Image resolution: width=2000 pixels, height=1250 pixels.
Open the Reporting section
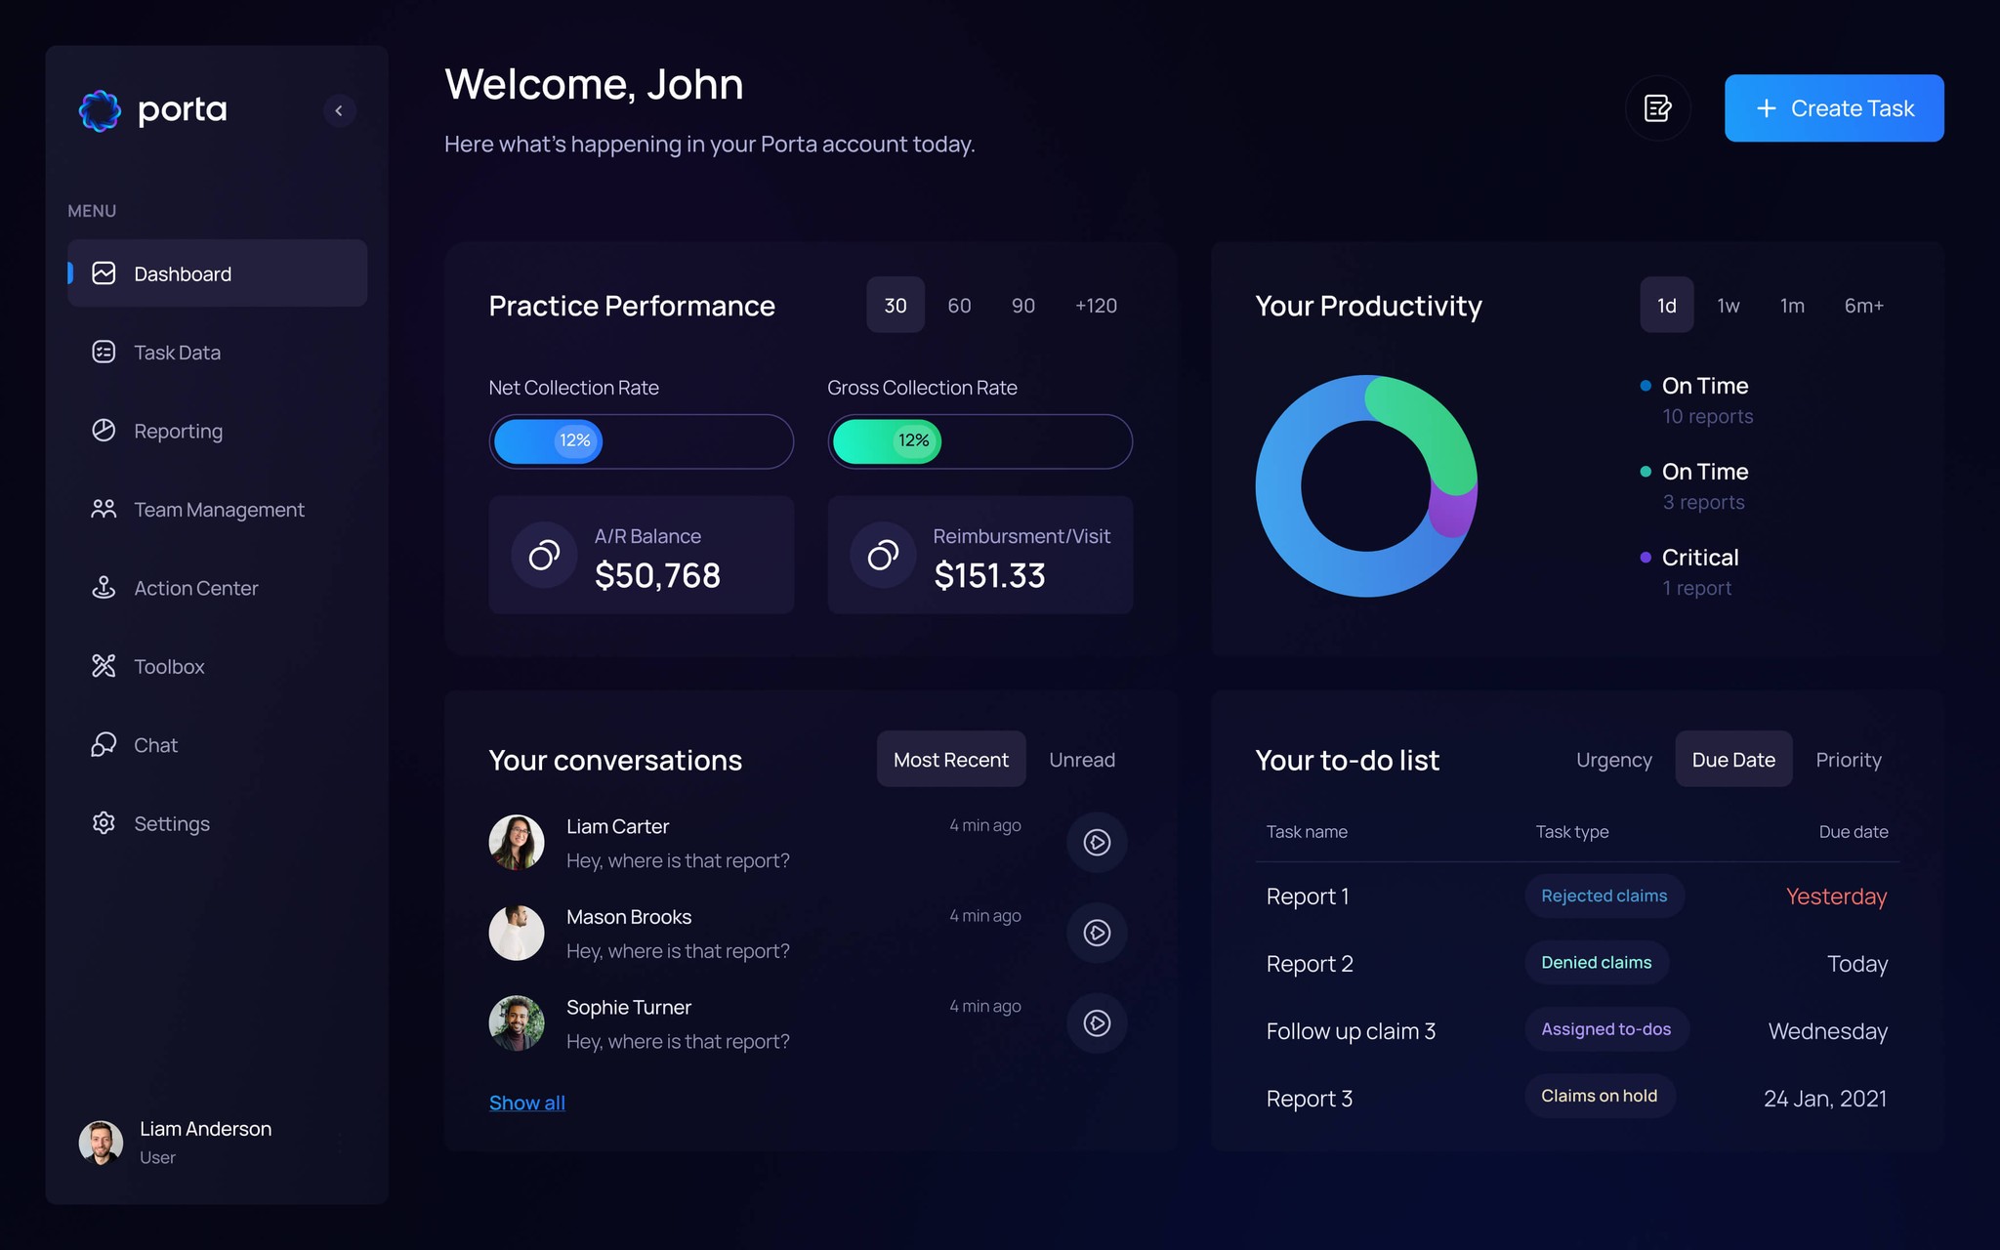(x=179, y=431)
